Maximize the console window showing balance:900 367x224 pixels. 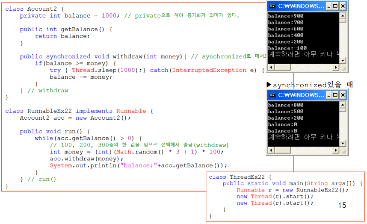tap(335, 6)
